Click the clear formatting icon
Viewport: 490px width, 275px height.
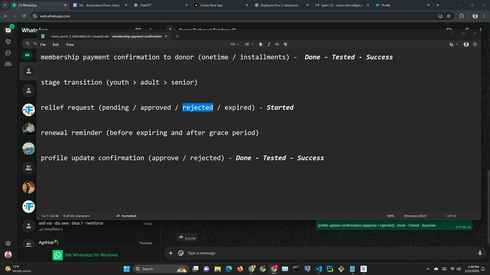(285, 44)
